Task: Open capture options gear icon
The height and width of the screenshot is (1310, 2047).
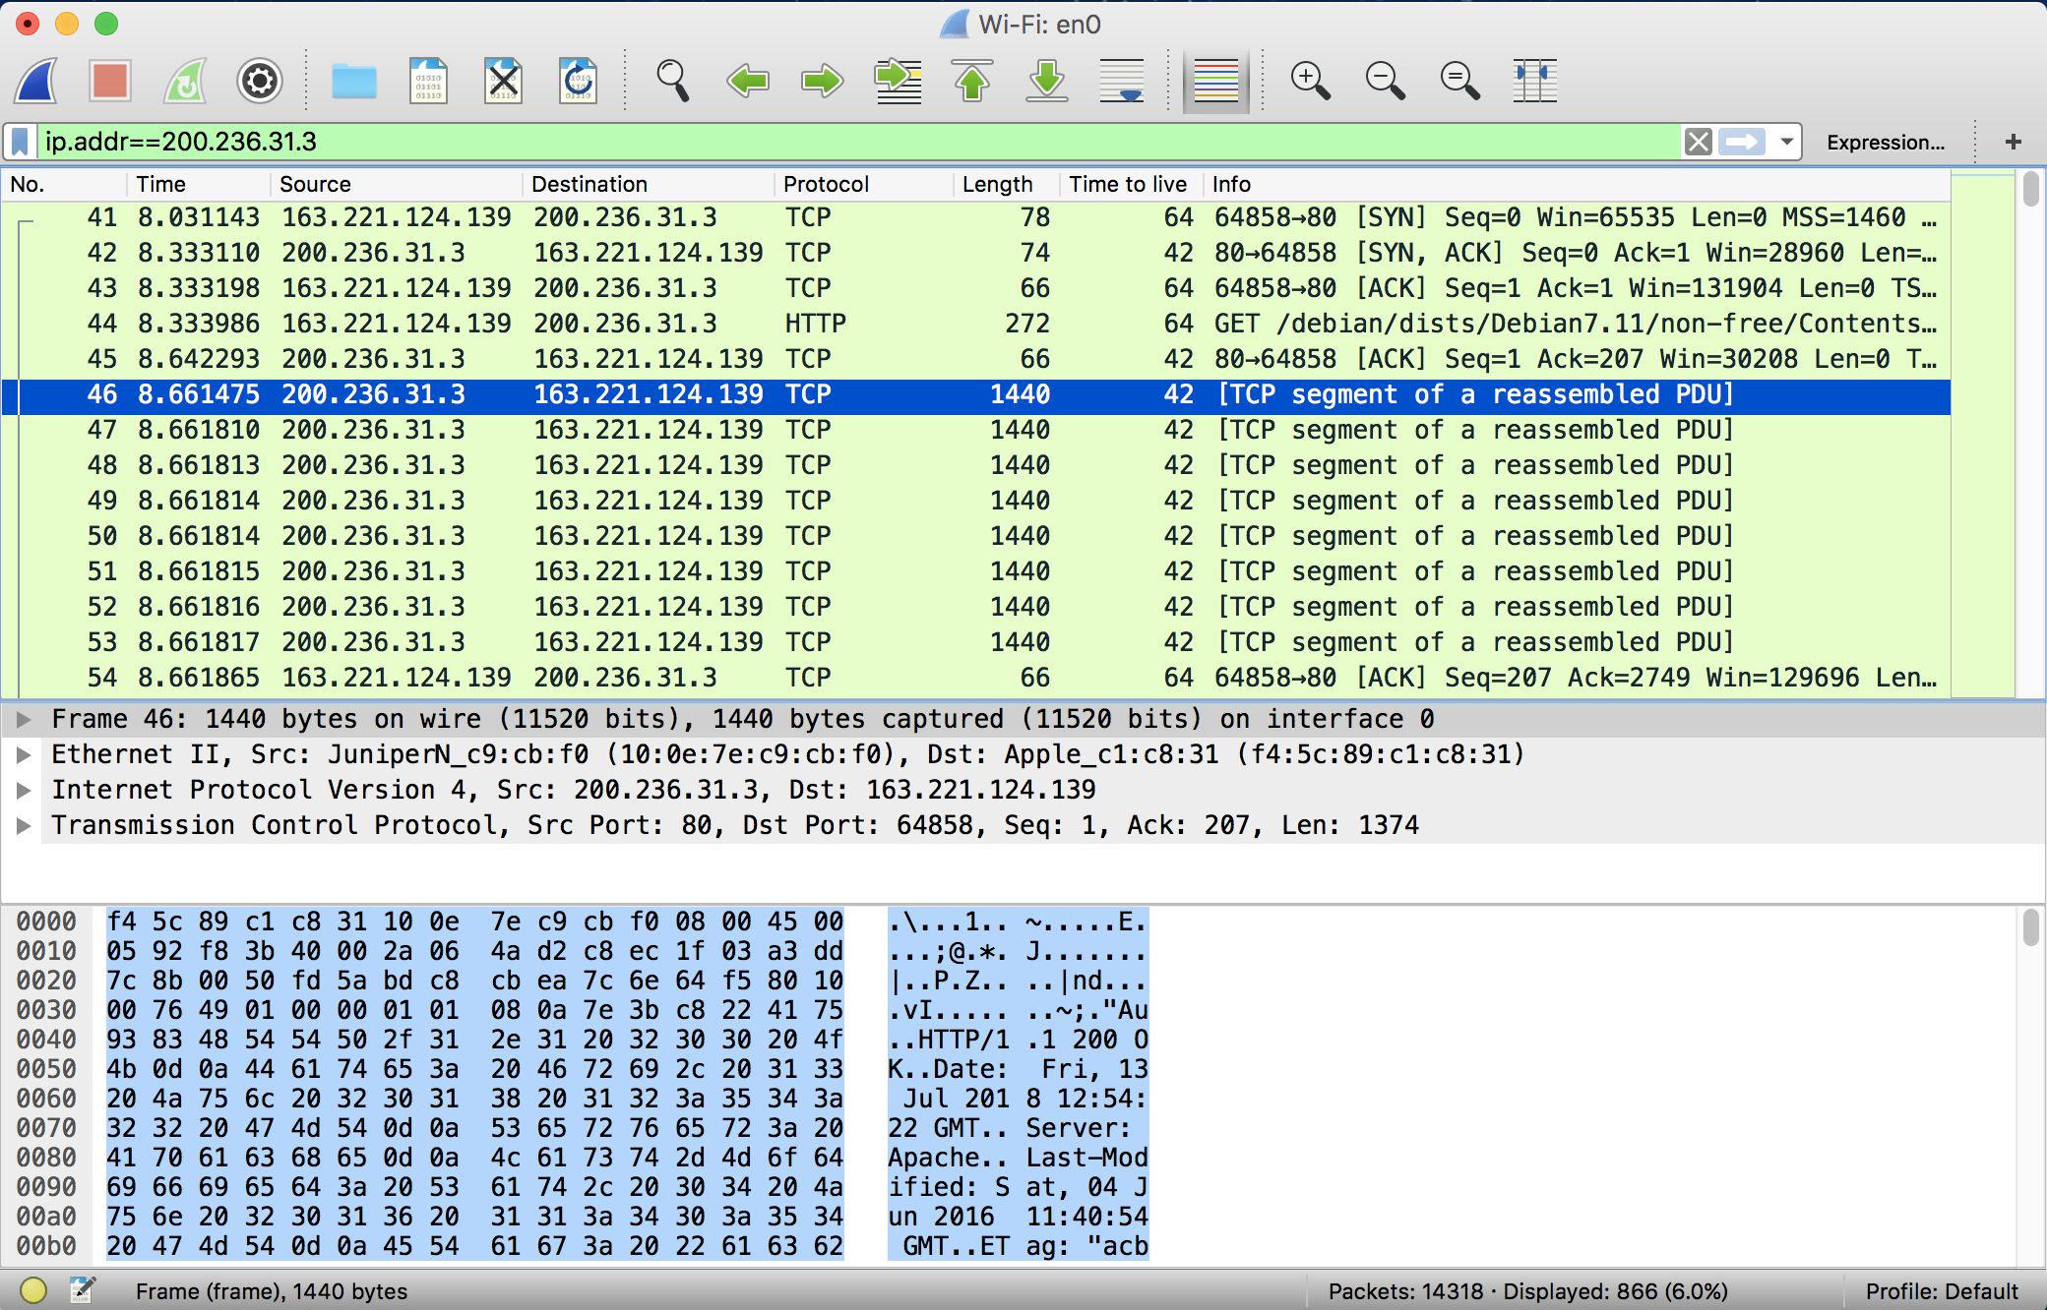Action: 260,81
